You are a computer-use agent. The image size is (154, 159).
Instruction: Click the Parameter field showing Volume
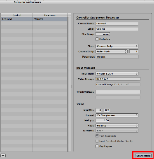point(117,57)
